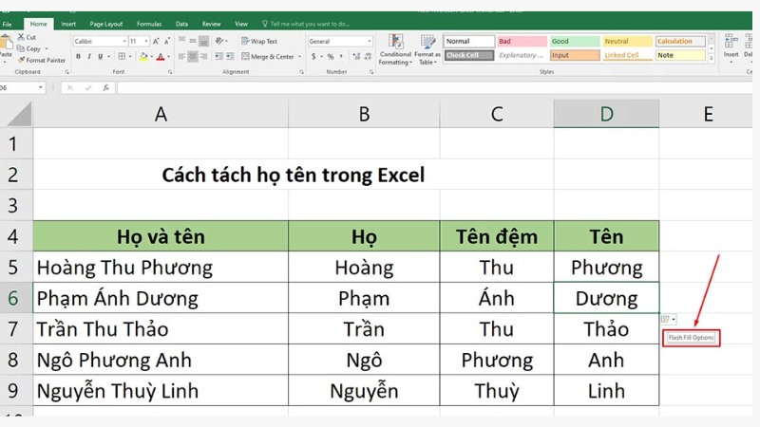Screen dimensions: 760x427
Task: Apply the Input cell style swatch
Action: [x=575, y=55]
